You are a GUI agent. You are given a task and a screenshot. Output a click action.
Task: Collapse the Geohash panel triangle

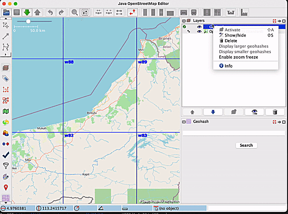pos(184,122)
